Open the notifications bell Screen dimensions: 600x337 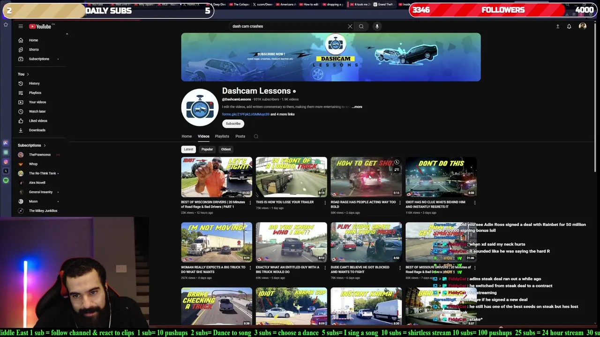coord(569,26)
